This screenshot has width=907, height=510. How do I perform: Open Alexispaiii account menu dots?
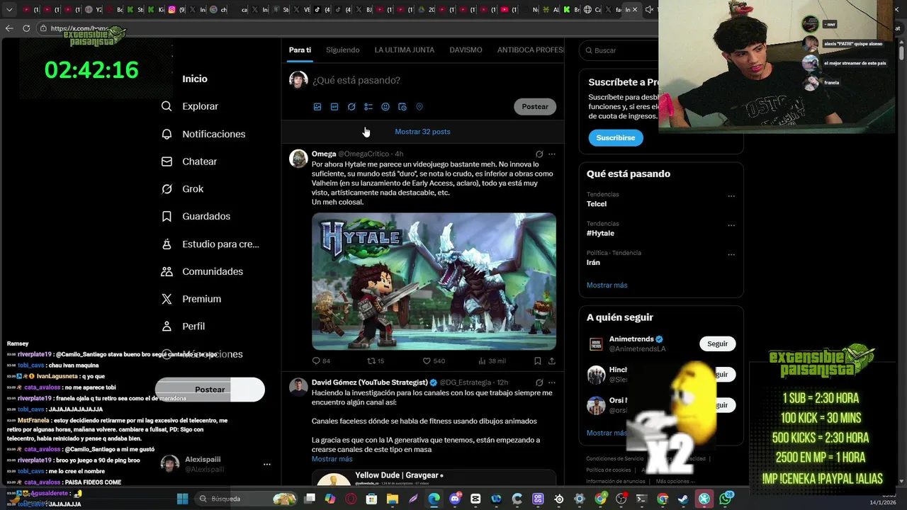[x=267, y=465]
